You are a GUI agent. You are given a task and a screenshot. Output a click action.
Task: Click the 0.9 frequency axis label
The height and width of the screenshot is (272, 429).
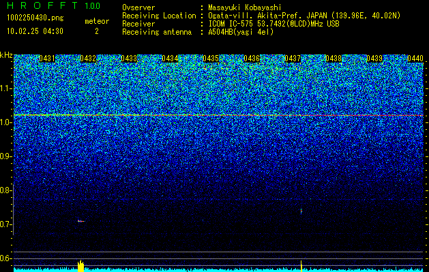(5, 156)
